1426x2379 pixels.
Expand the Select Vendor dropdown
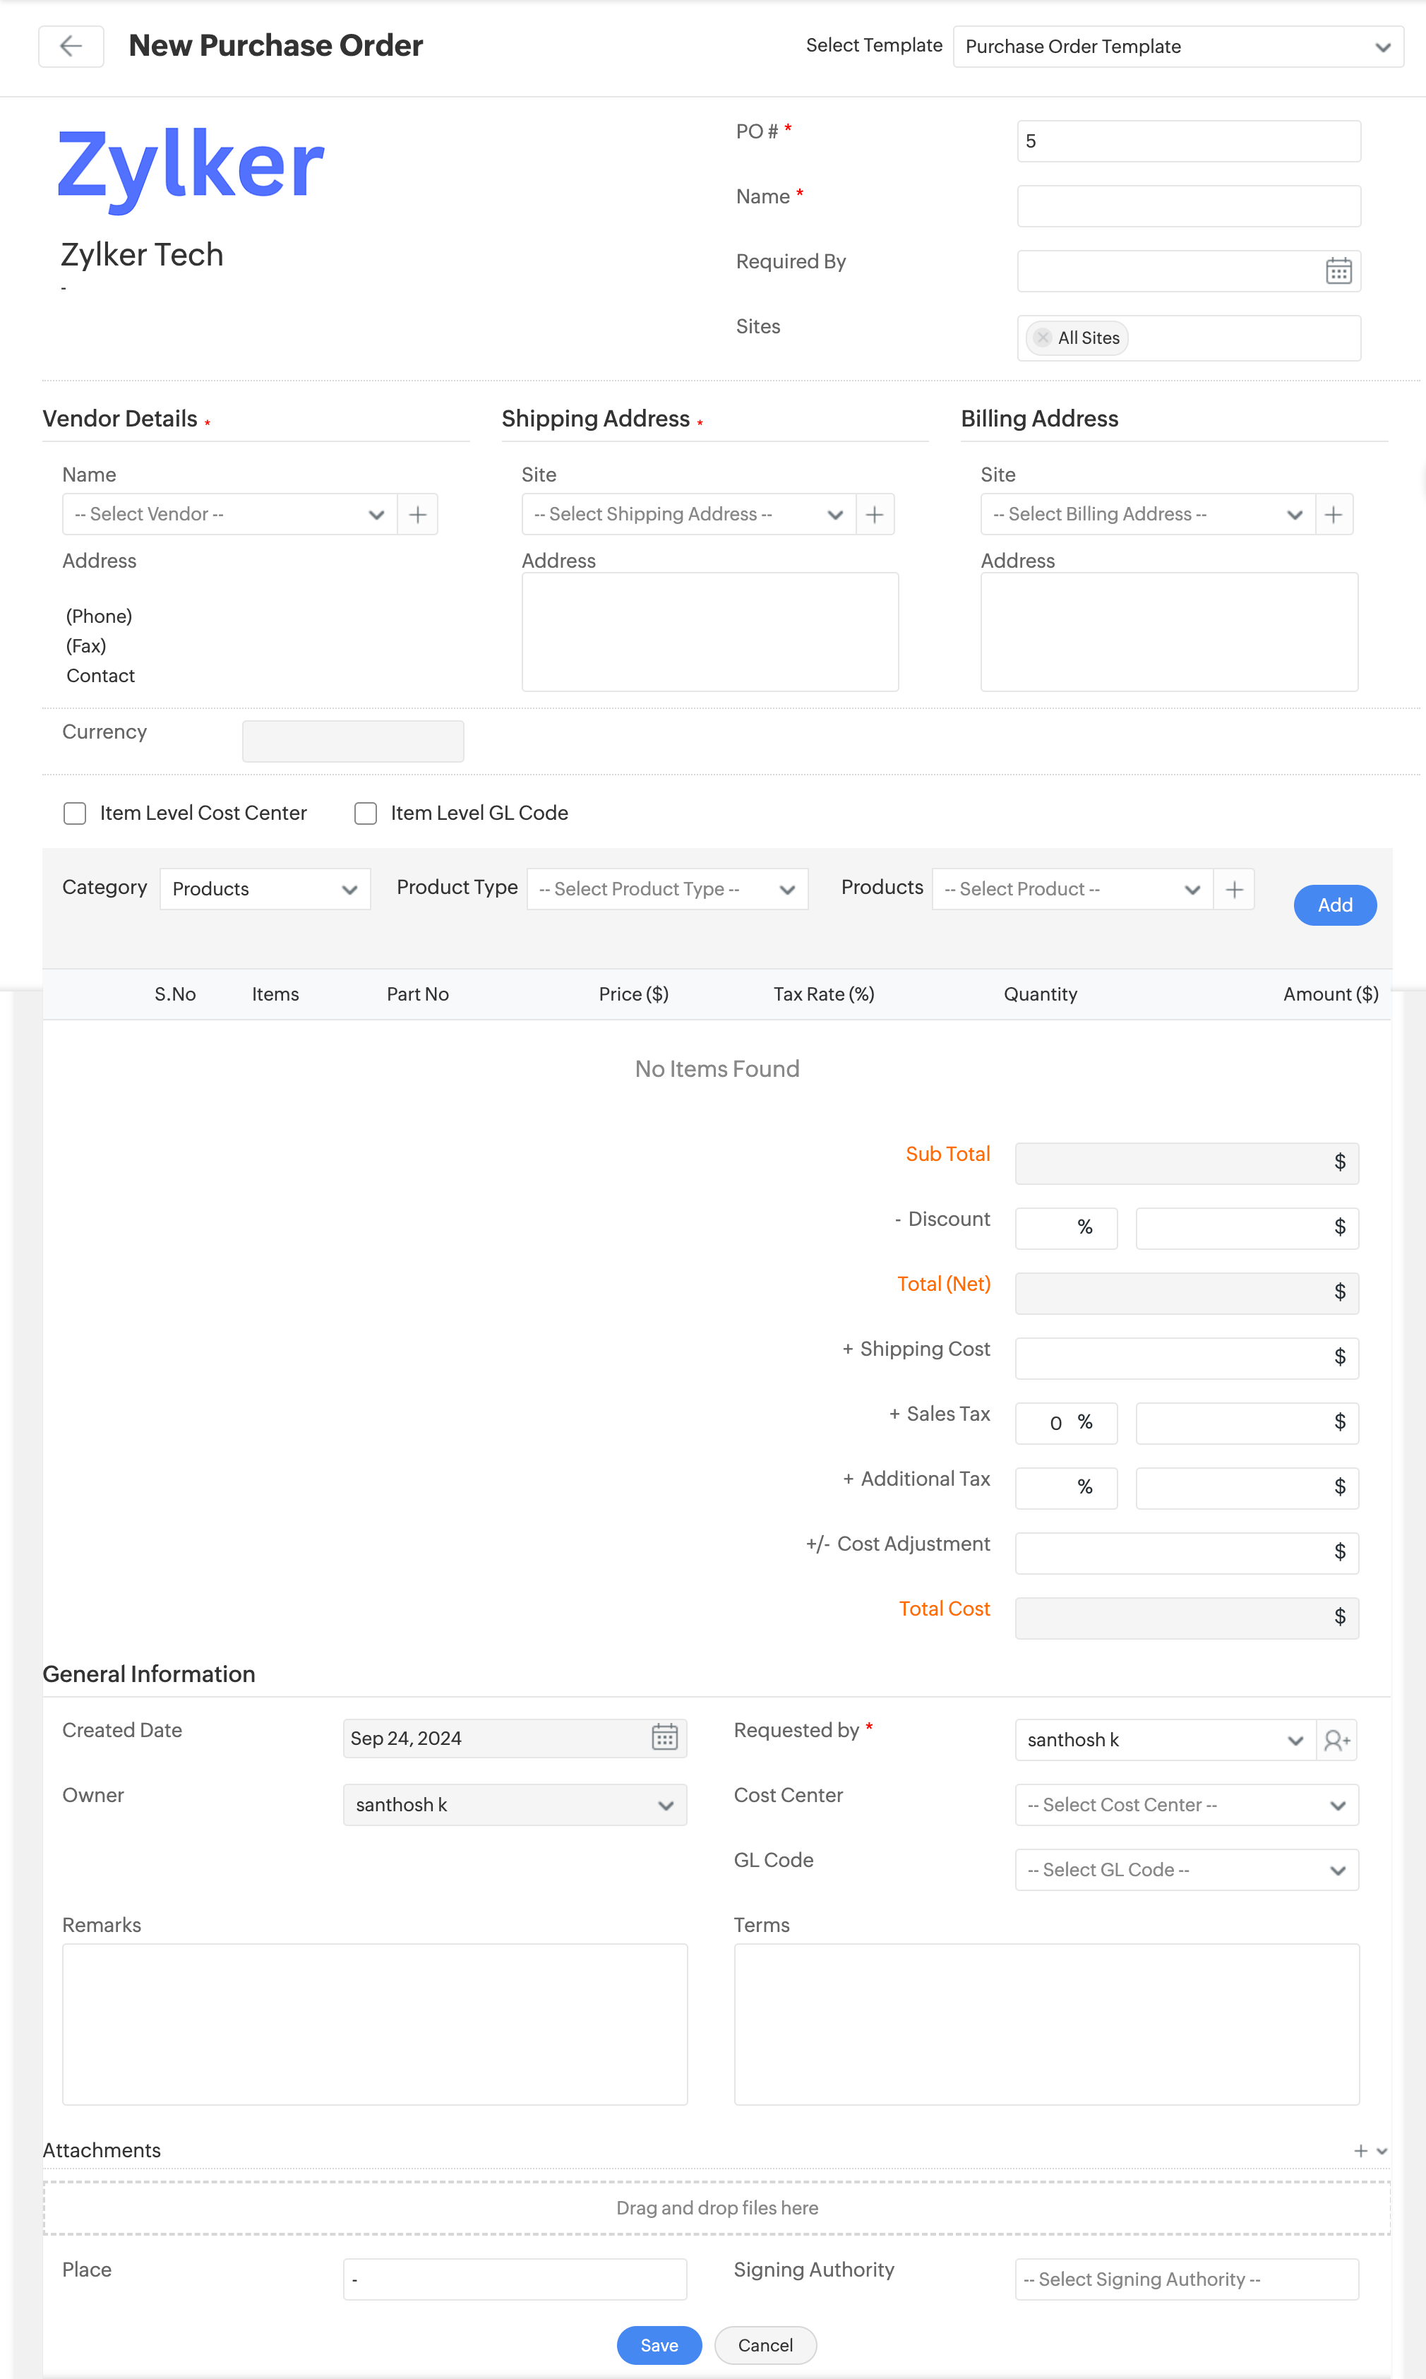229,514
